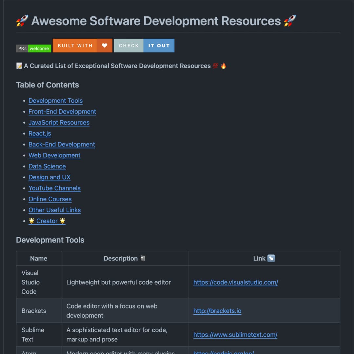Navigate to Back-End Development section
Image resolution: width=354 pixels, height=354 pixels.
tap(62, 145)
